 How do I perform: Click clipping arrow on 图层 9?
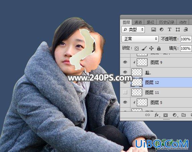pyautogui.click(x=134, y=62)
